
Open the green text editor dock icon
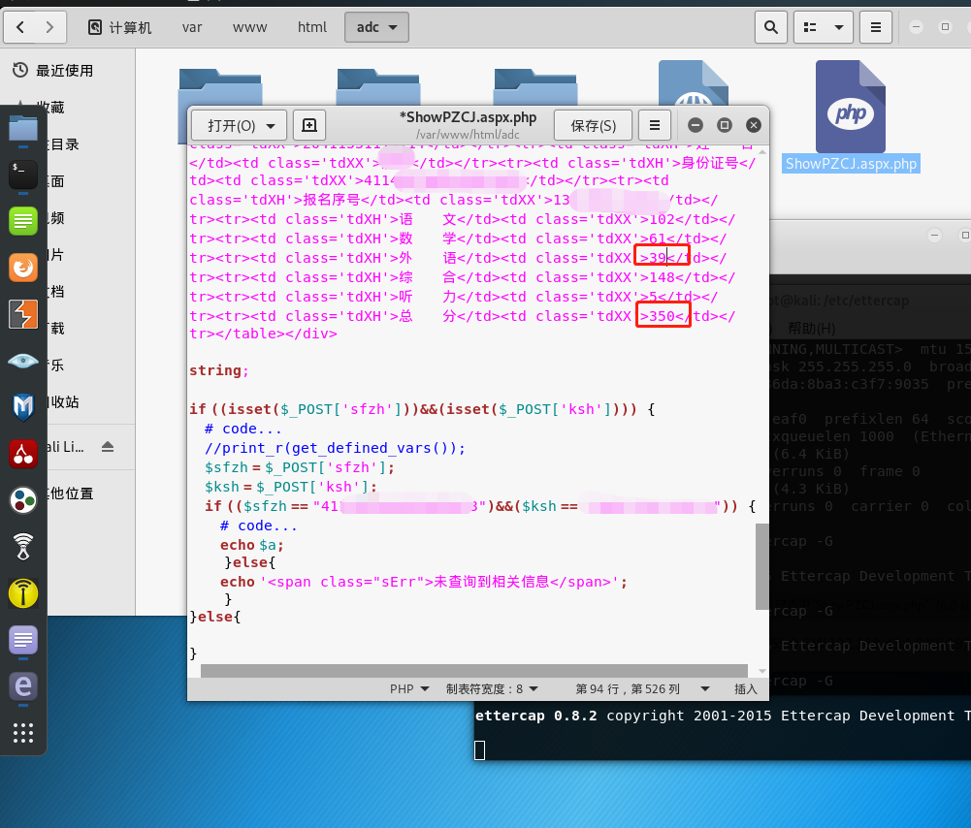pyautogui.click(x=23, y=221)
